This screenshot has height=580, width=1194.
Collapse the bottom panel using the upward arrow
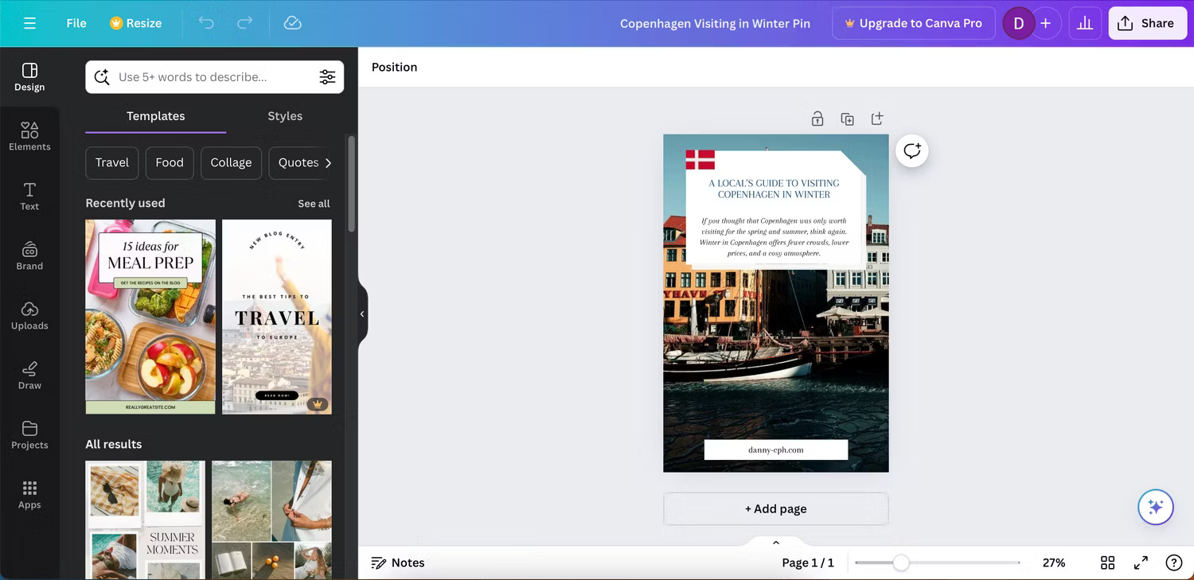pyautogui.click(x=775, y=543)
